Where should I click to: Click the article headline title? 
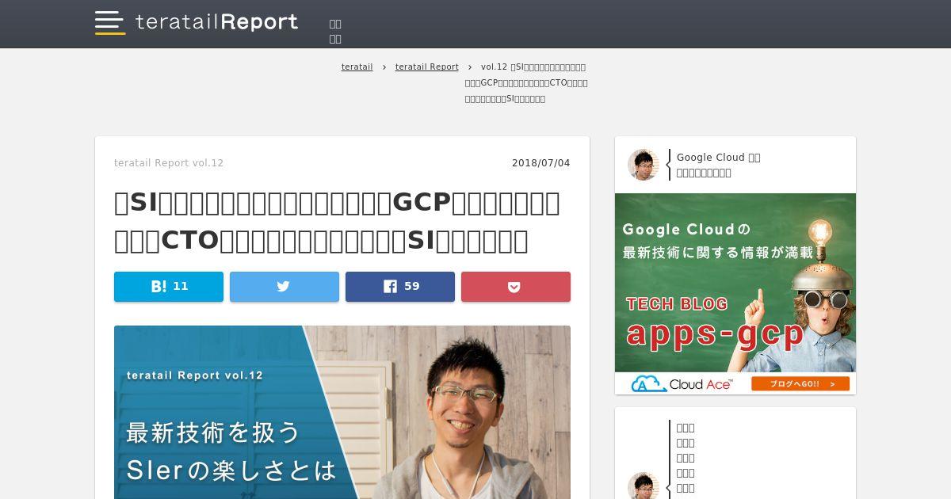coord(338,222)
